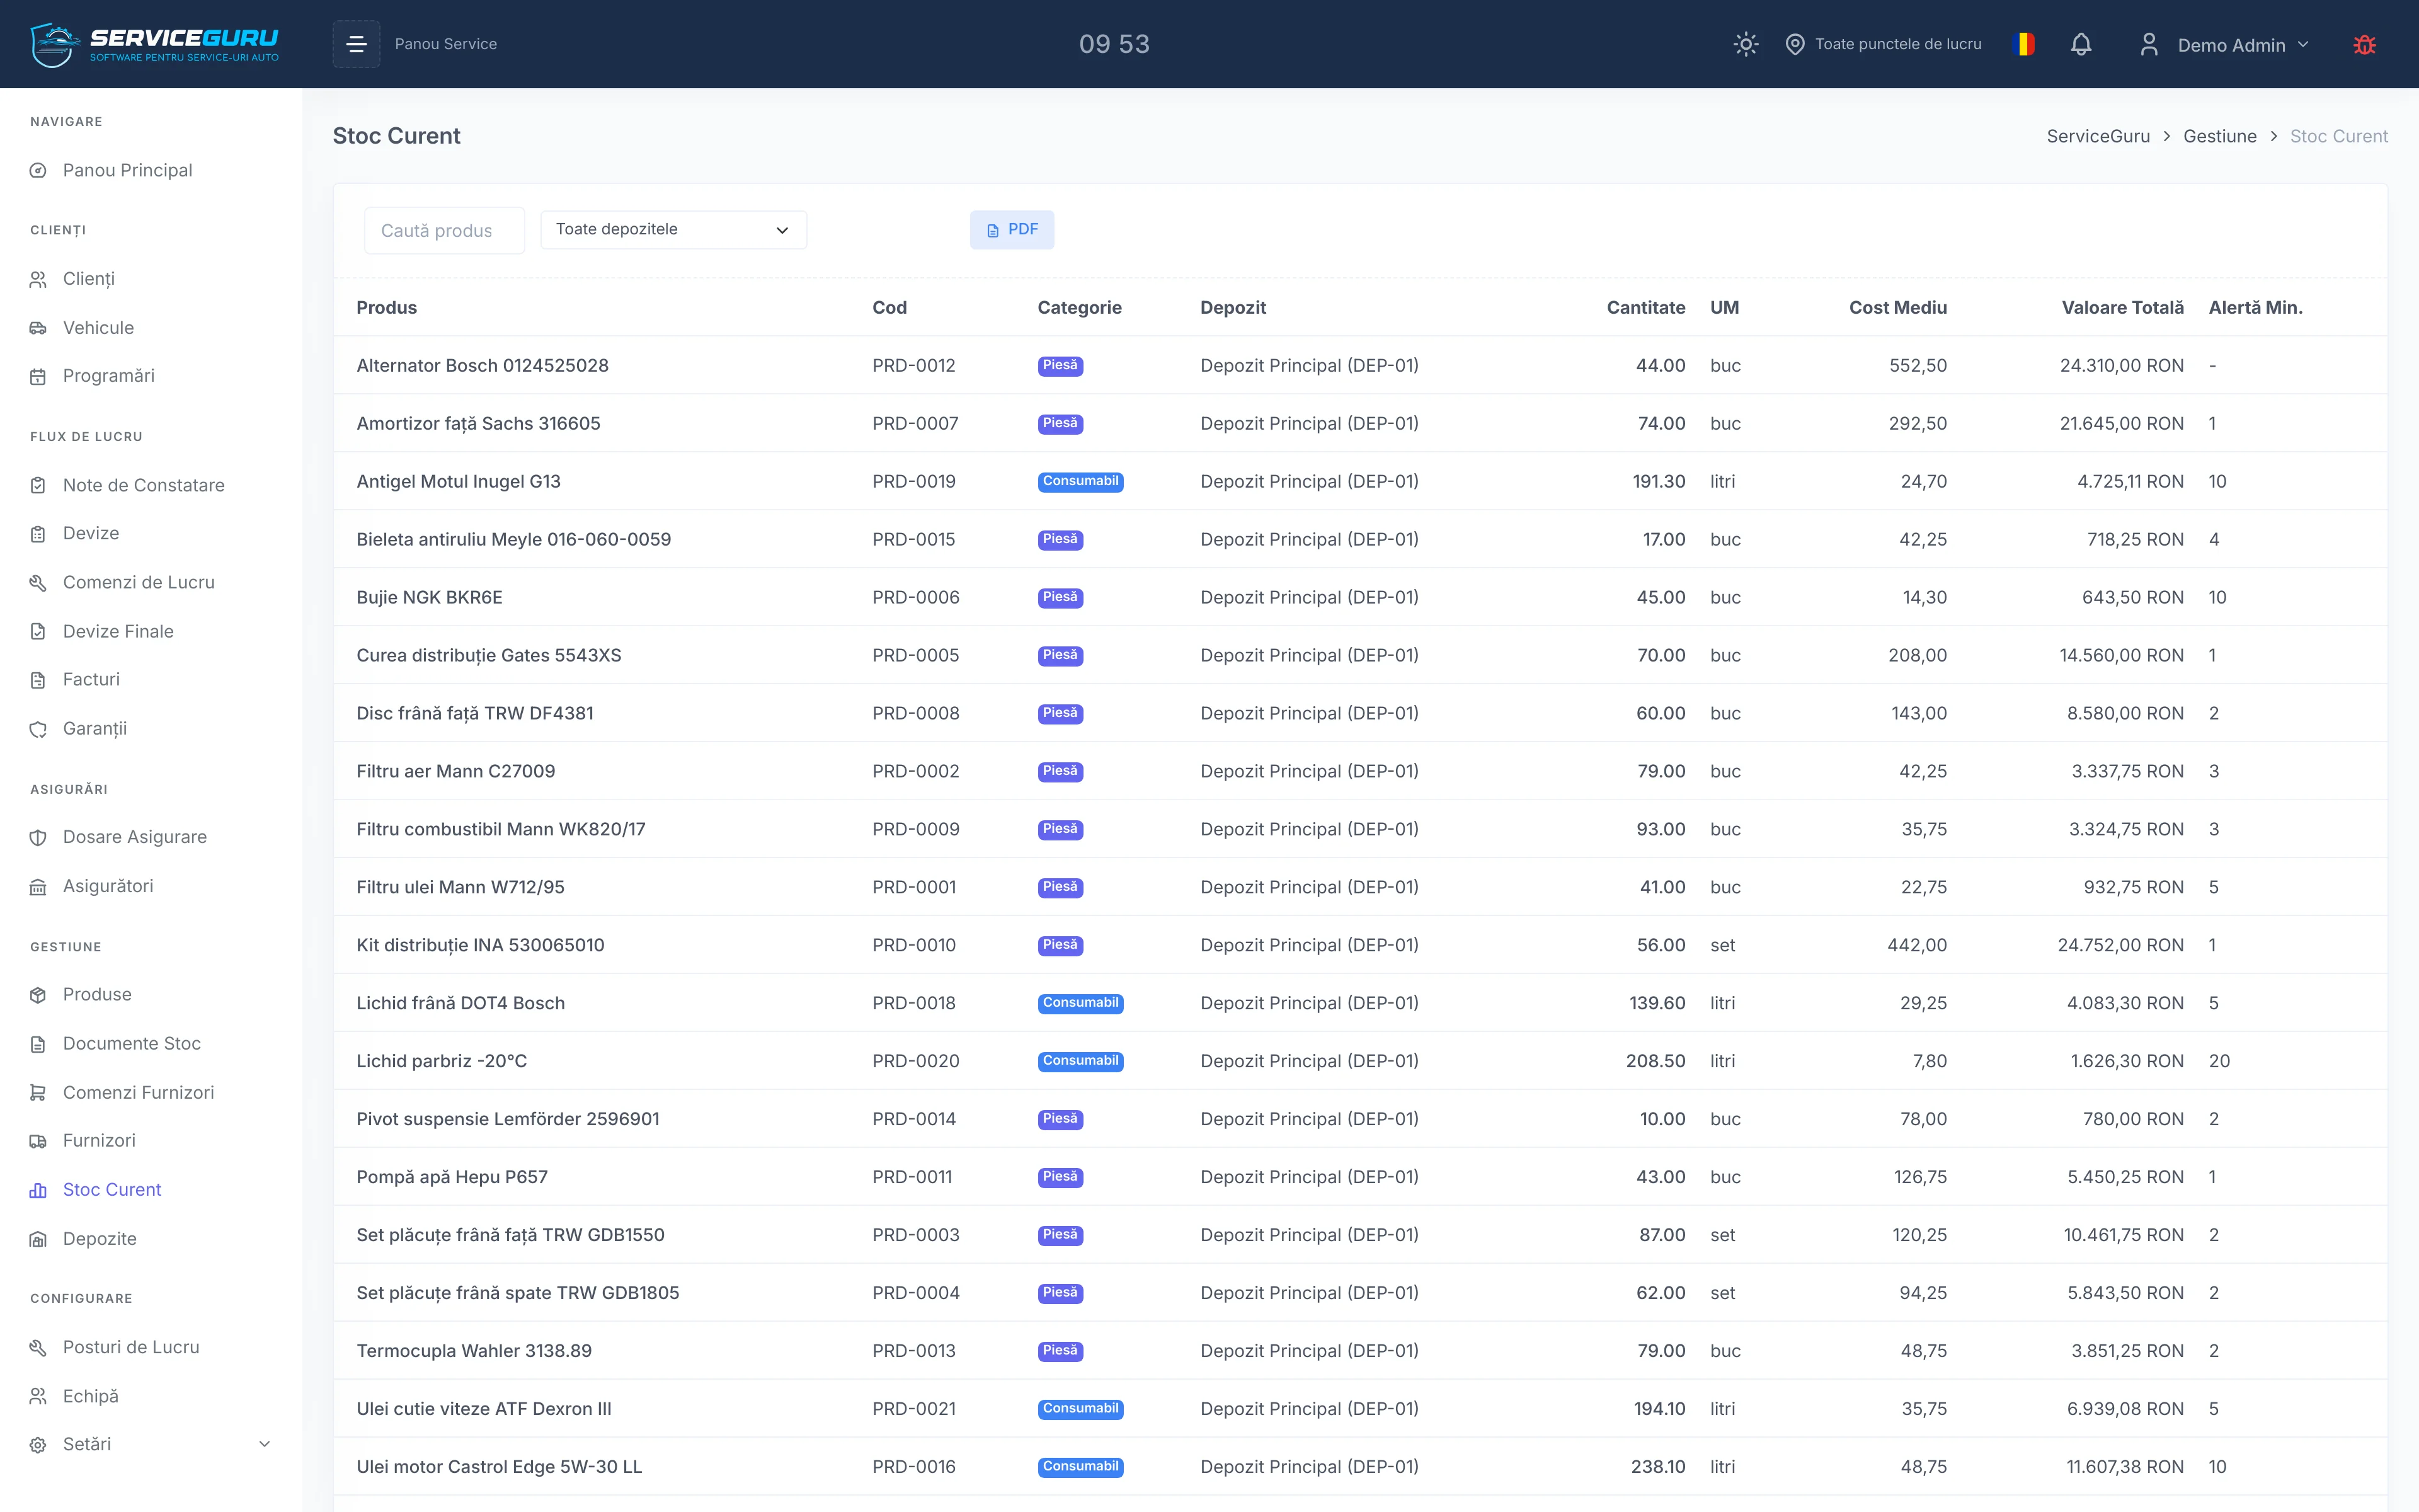The height and width of the screenshot is (1512, 2419).
Task: Click ServiceGuru breadcrumb link
Action: click(x=2098, y=136)
